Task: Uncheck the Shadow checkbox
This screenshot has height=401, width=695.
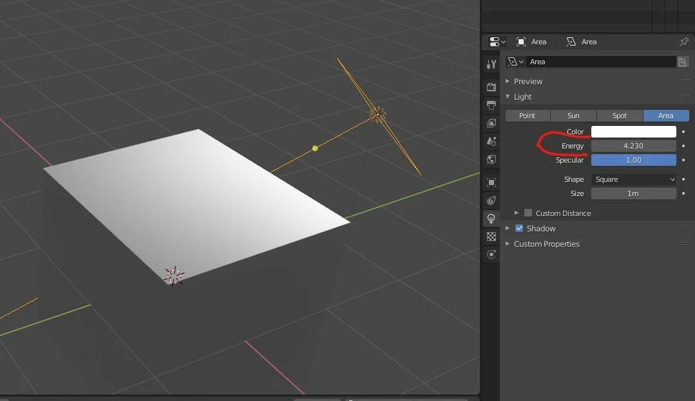Action: tap(519, 229)
